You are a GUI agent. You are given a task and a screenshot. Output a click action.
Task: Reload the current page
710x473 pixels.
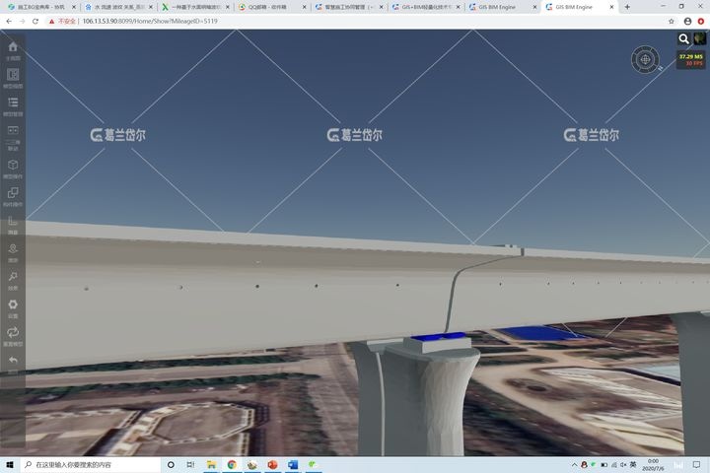(x=35, y=22)
